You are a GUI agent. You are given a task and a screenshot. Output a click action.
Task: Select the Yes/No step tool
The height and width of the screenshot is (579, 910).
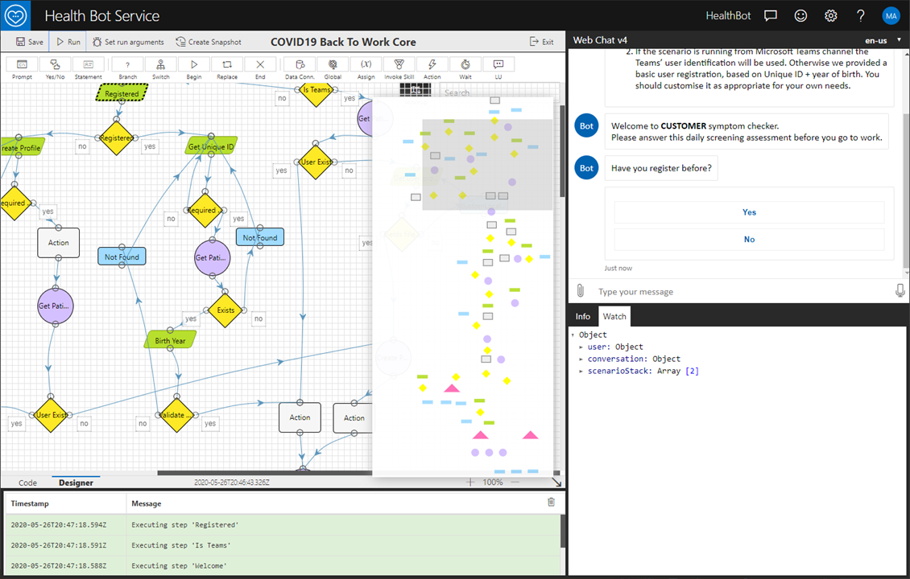(55, 64)
